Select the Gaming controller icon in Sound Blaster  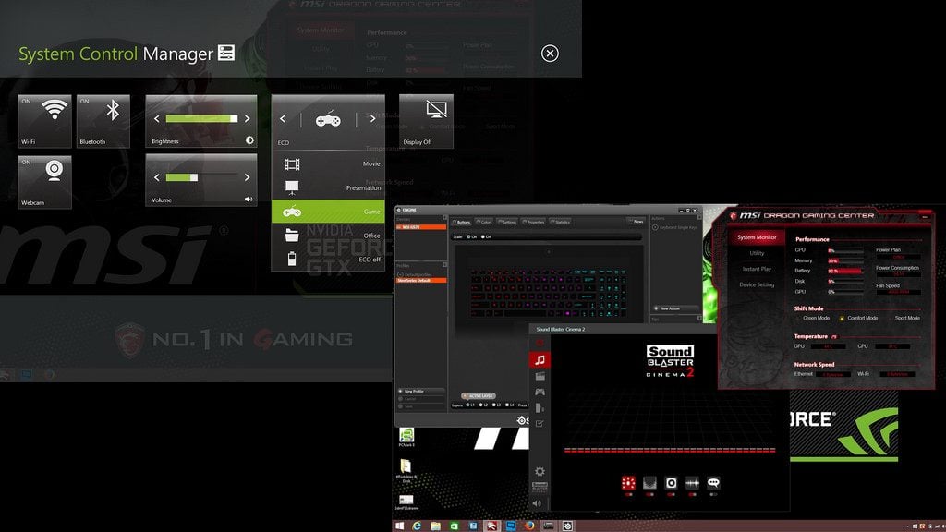pyautogui.click(x=540, y=392)
